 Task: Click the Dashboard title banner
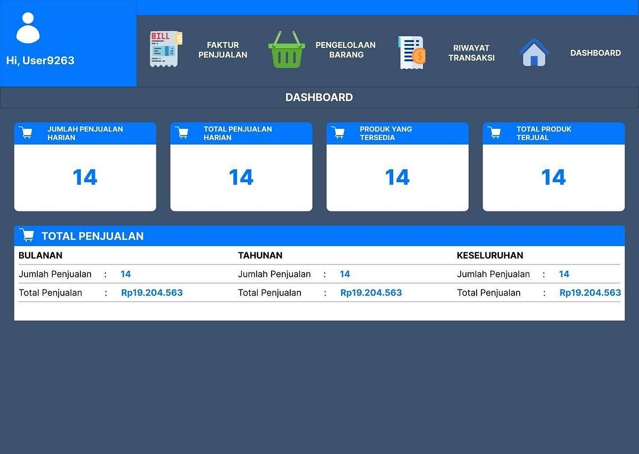[x=319, y=97]
